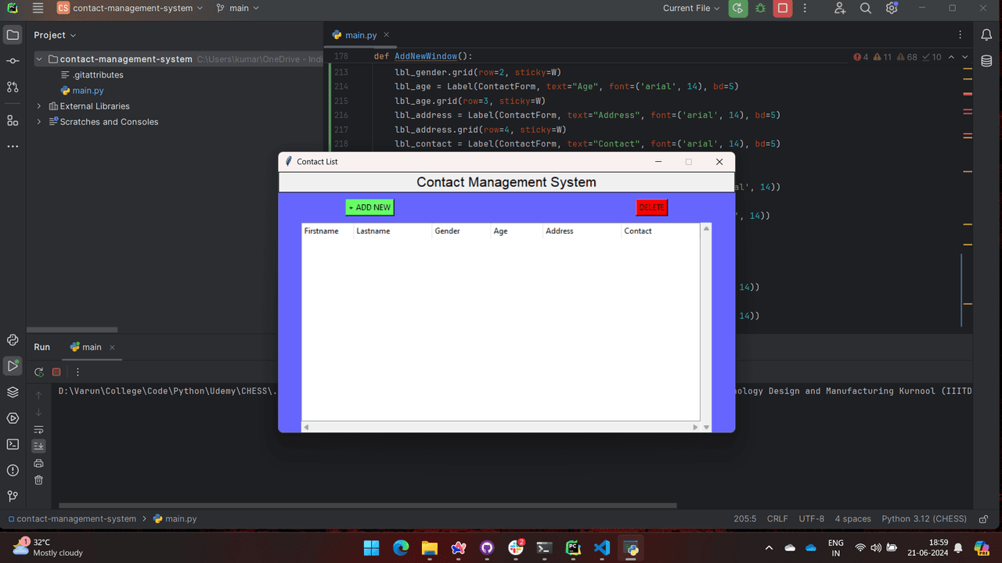Open the main branch dropdown
Image resolution: width=1002 pixels, height=563 pixels.
click(238, 9)
